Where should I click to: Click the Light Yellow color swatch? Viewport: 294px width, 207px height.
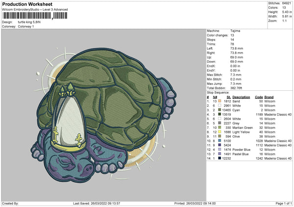pos(220,132)
